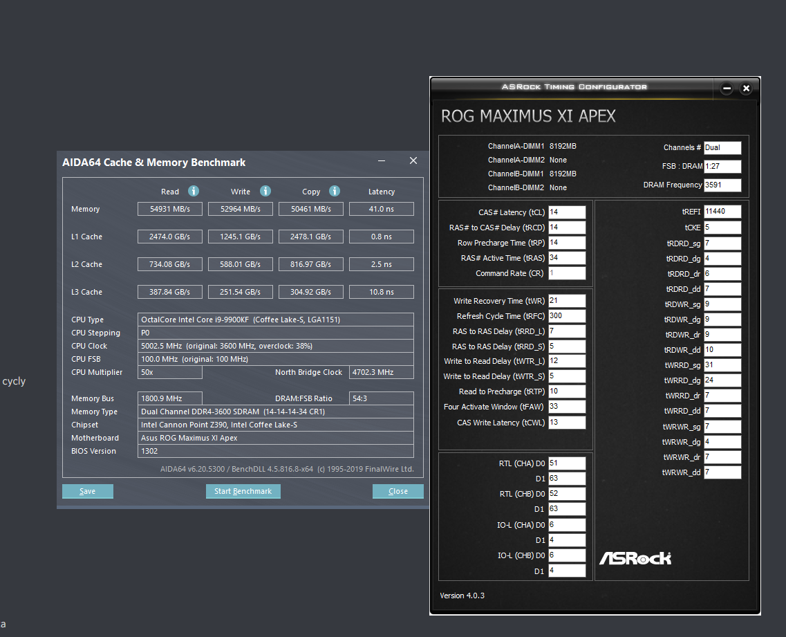The height and width of the screenshot is (637, 786).
Task: Click Memory Copy value 50461 MB/s
Action: click(x=311, y=209)
